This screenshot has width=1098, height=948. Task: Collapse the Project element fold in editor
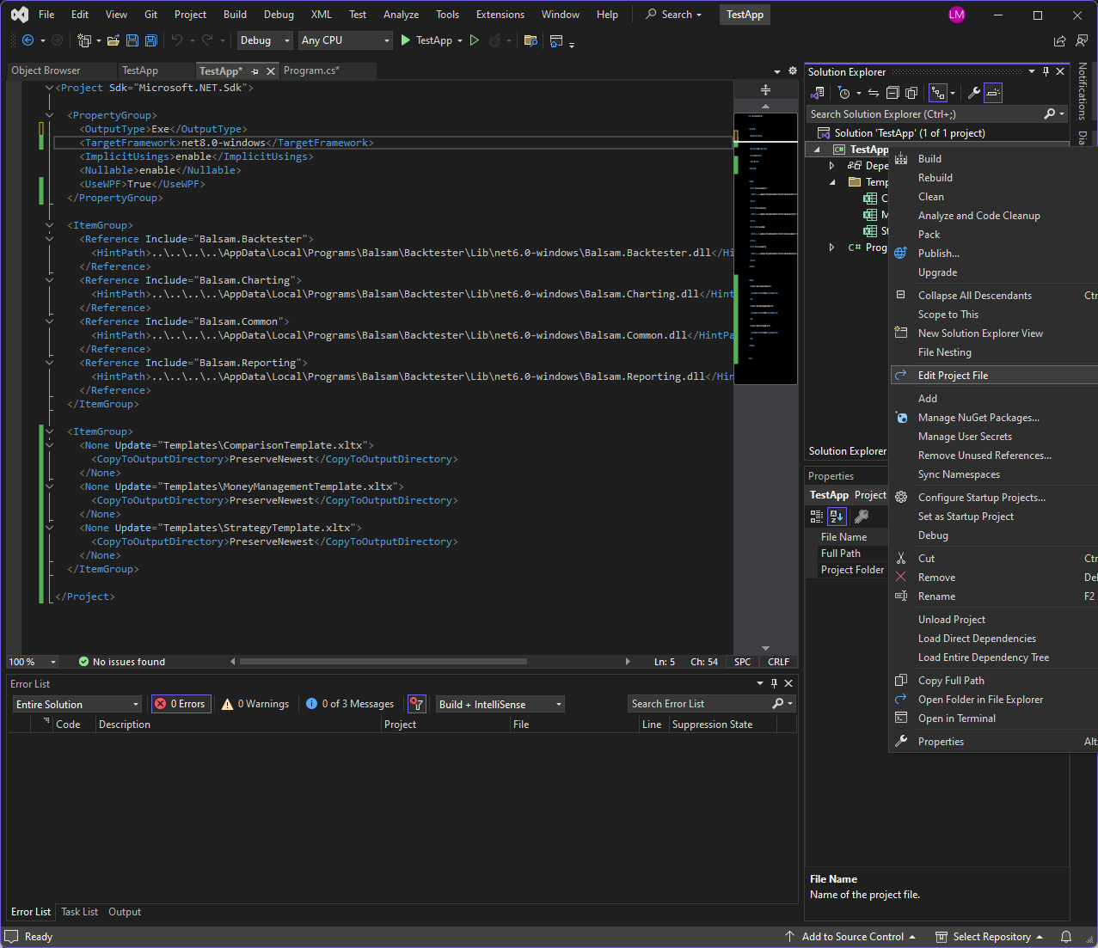coord(49,88)
